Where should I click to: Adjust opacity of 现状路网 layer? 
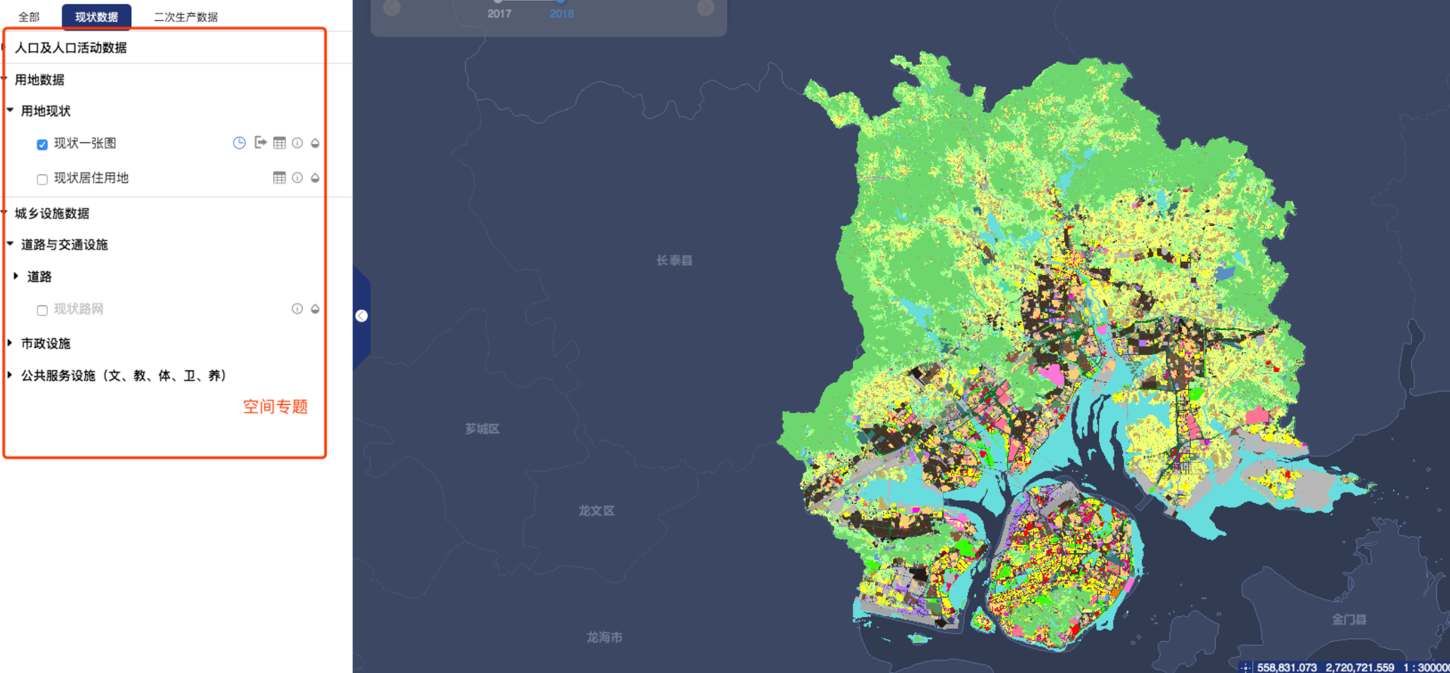[315, 309]
